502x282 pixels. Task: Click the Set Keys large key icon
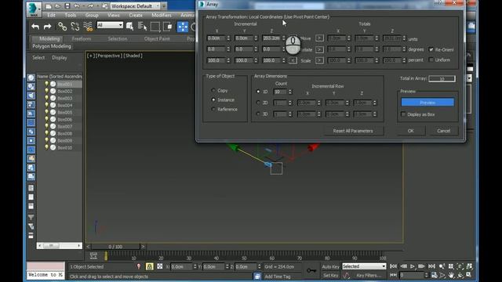311,270
